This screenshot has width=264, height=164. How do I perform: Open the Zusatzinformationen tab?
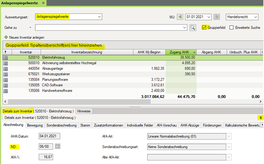pyautogui.click(x=108, y=125)
